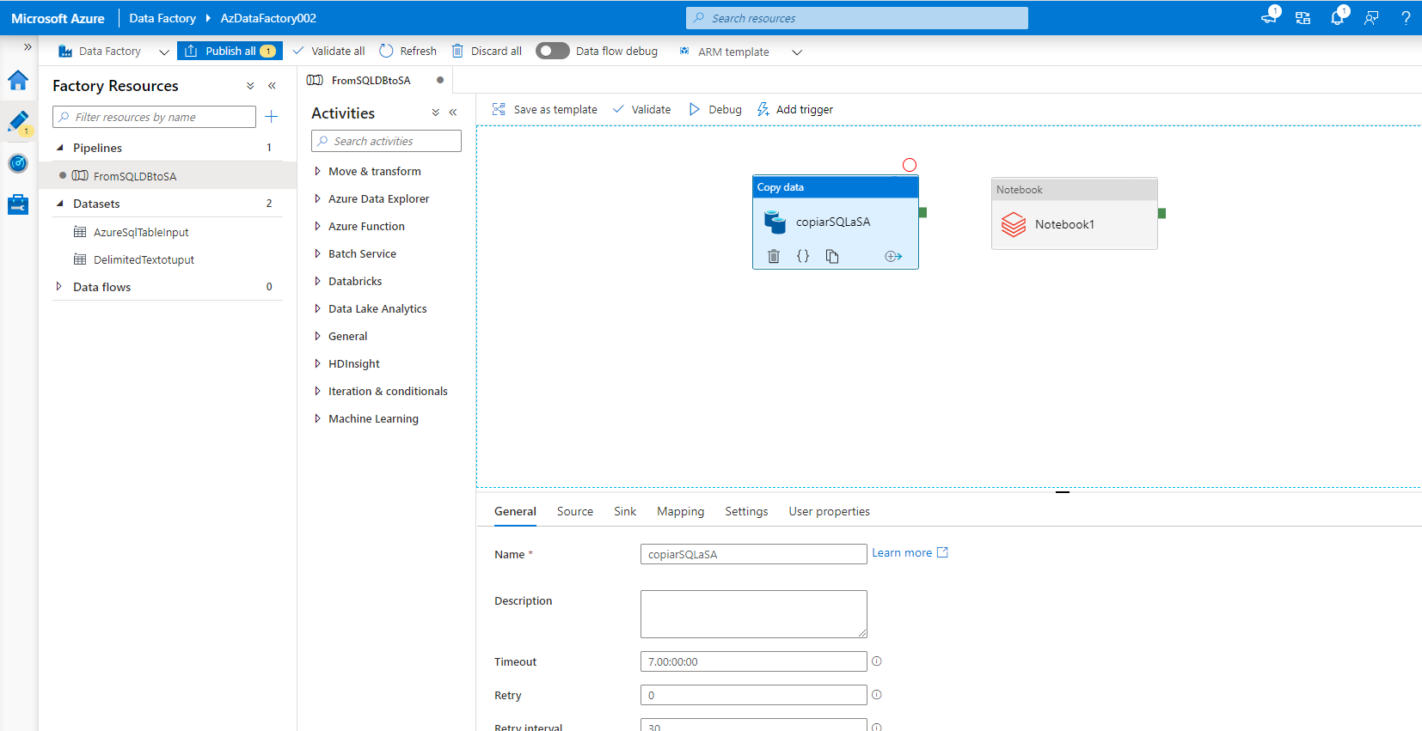Open the feedback icon in header

tap(1371, 18)
